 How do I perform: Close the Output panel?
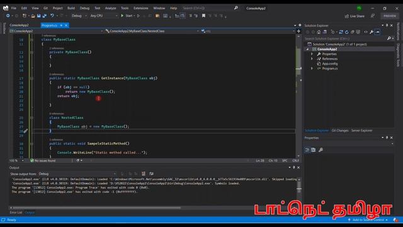(x=298, y=168)
